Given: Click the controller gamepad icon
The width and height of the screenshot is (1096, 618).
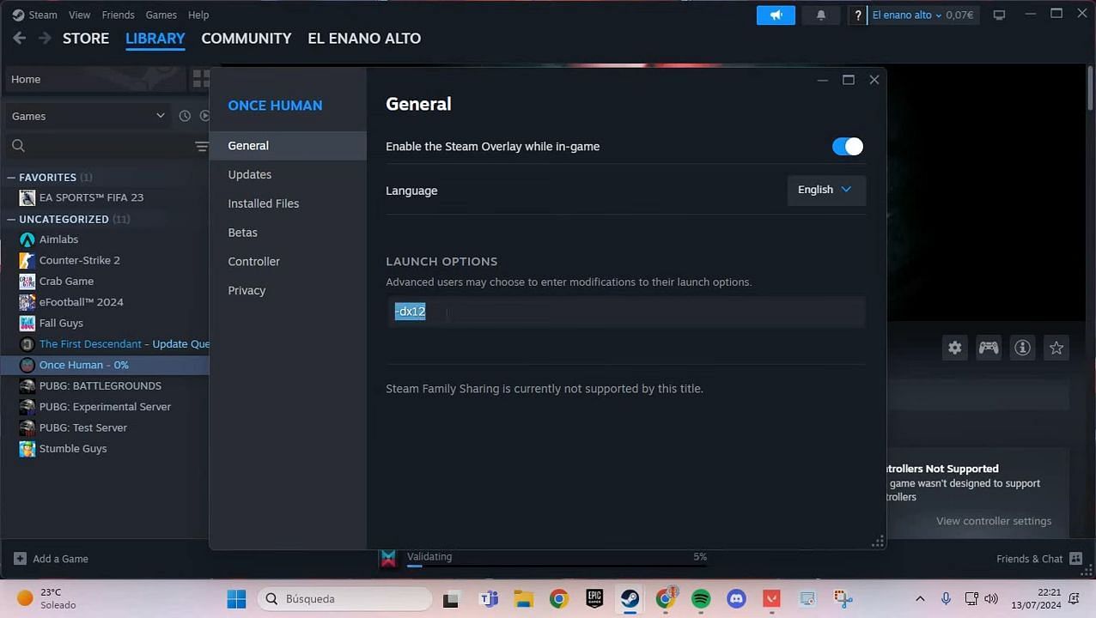Looking at the screenshot, I should click(989, 348).
